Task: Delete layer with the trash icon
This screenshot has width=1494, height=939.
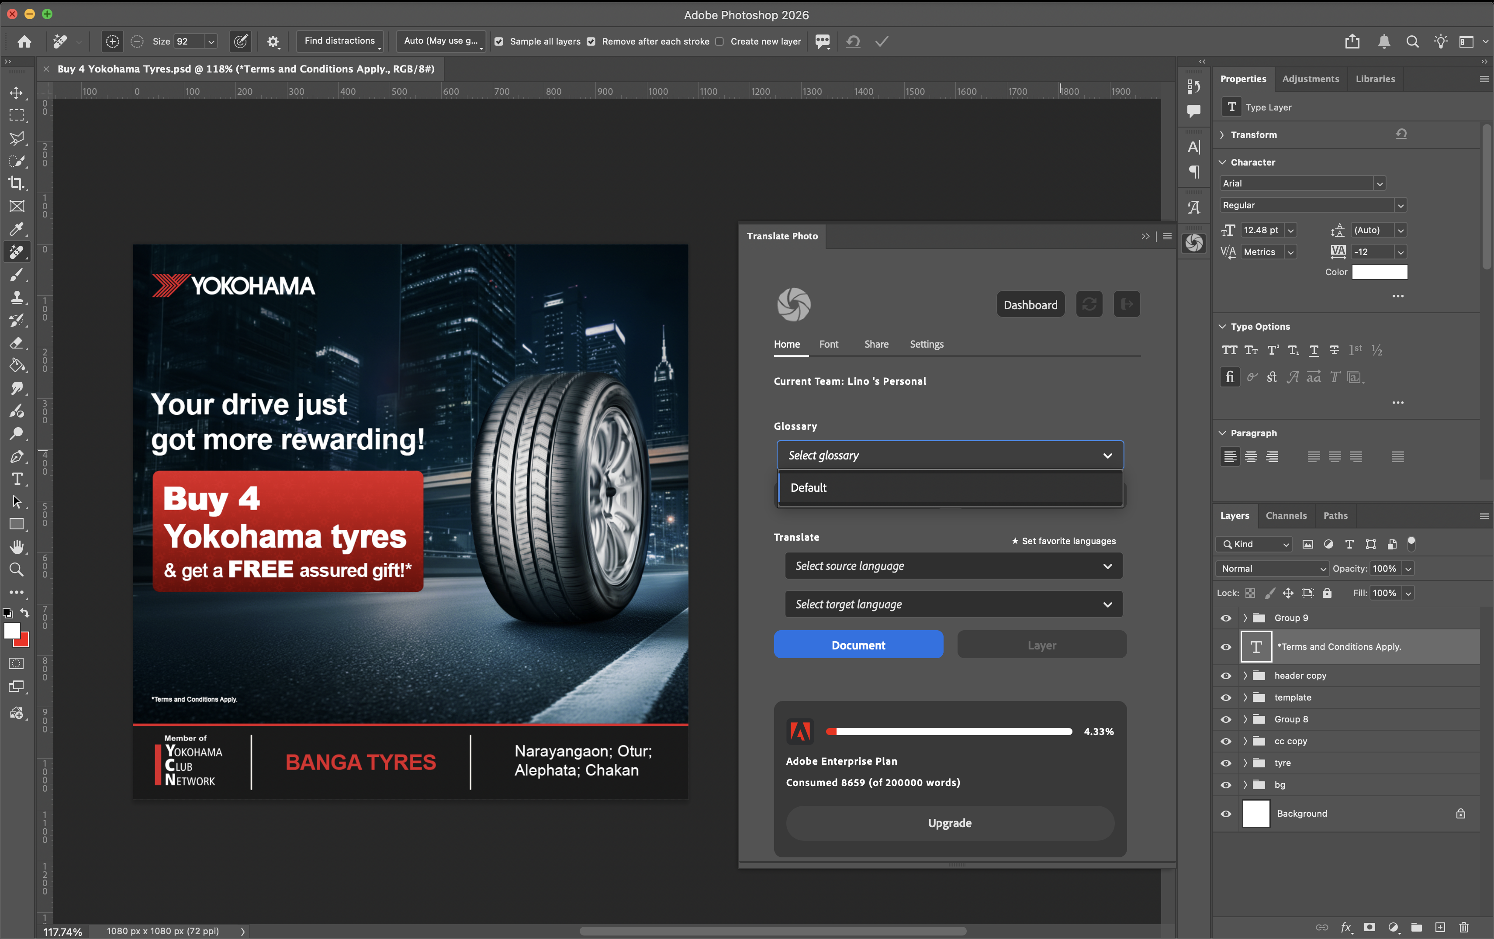Action: (1463, 927)
